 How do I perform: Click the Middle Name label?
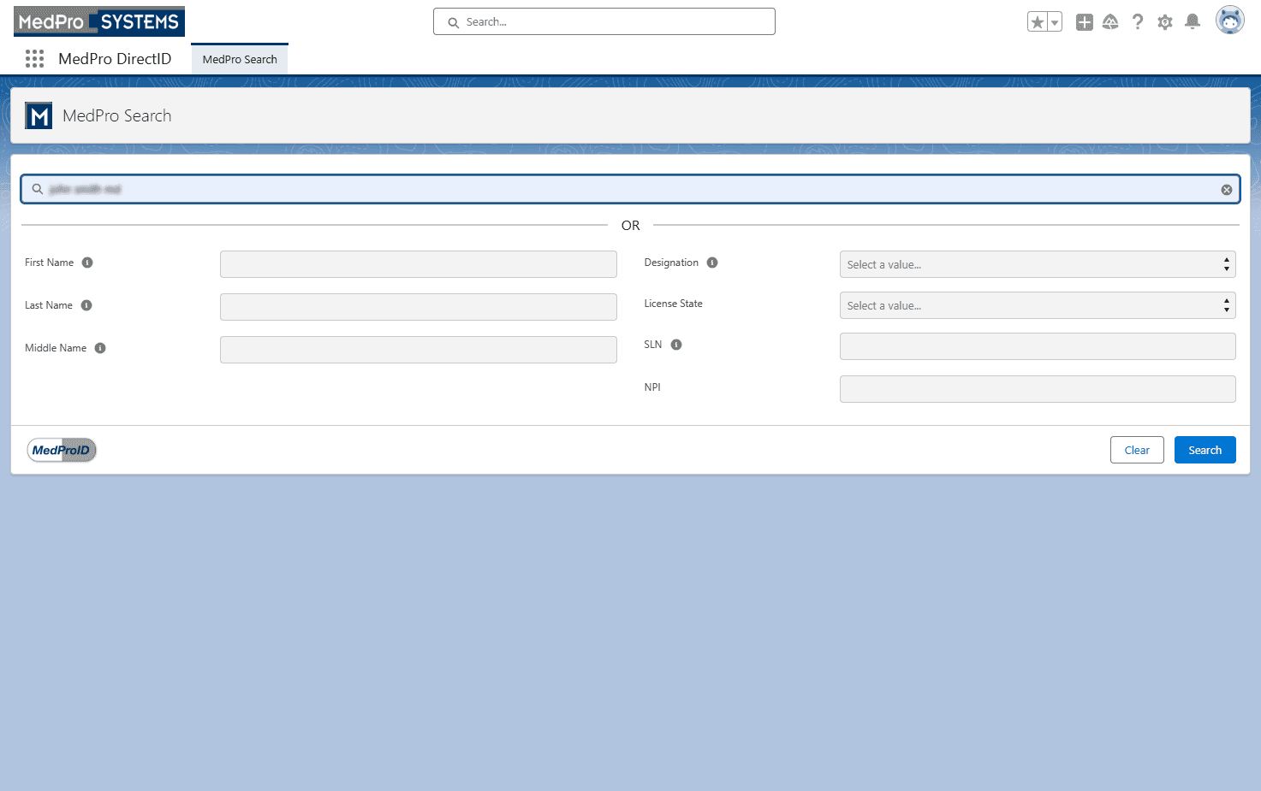[56, 348]
